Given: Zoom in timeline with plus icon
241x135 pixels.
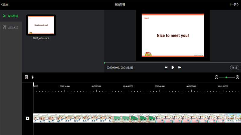Looking at the screenshot, I should [x=237, y=77].
